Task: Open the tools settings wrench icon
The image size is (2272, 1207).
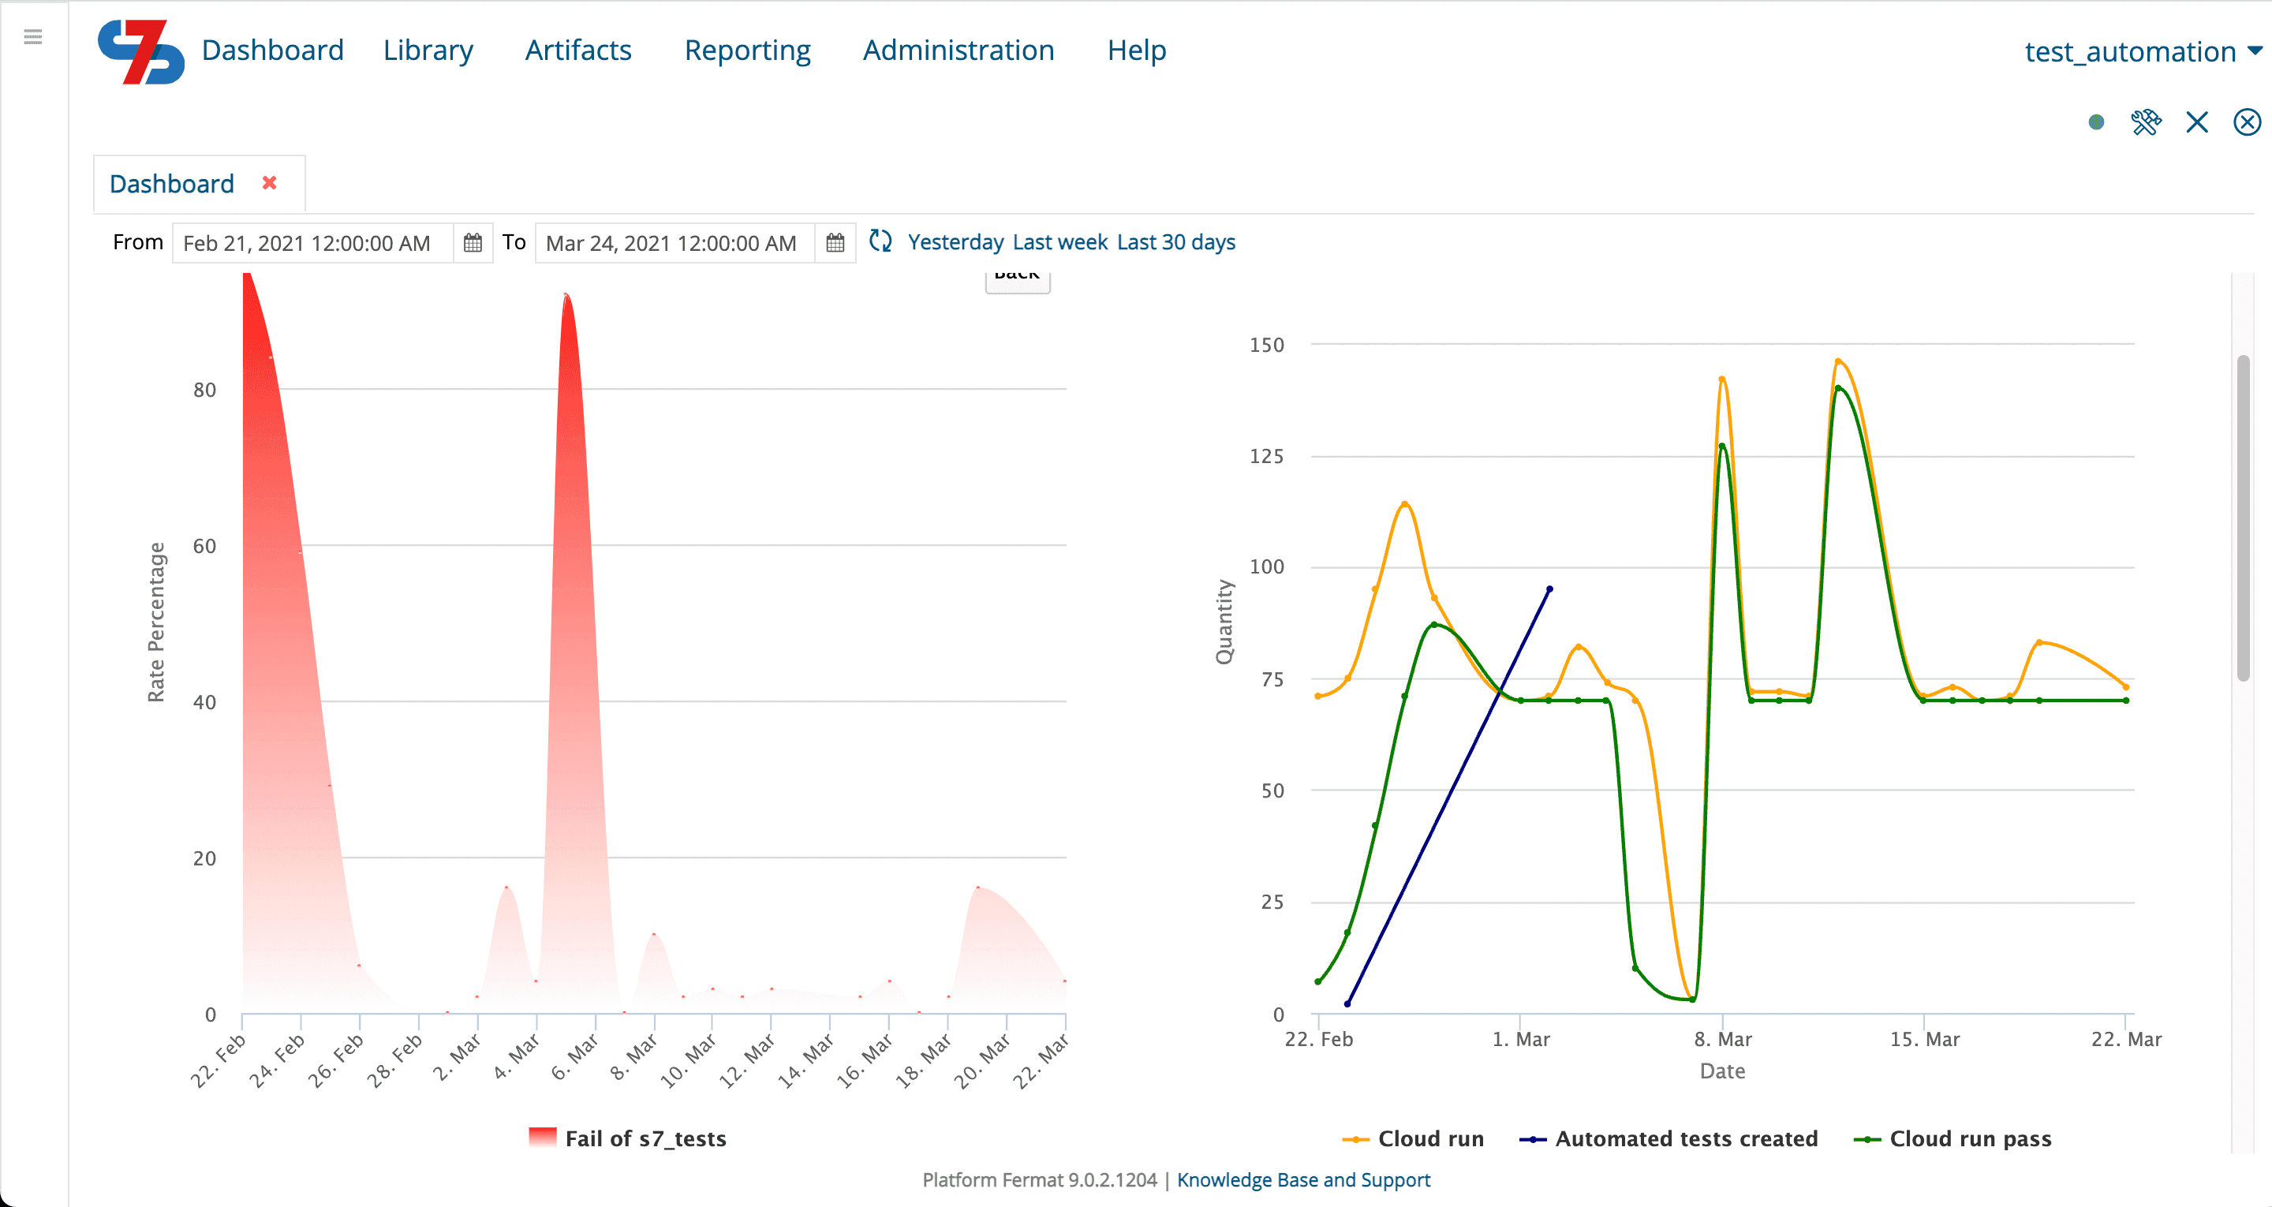Action: (2147, 121)
